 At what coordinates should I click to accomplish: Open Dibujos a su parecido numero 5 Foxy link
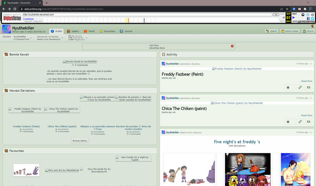98,127
